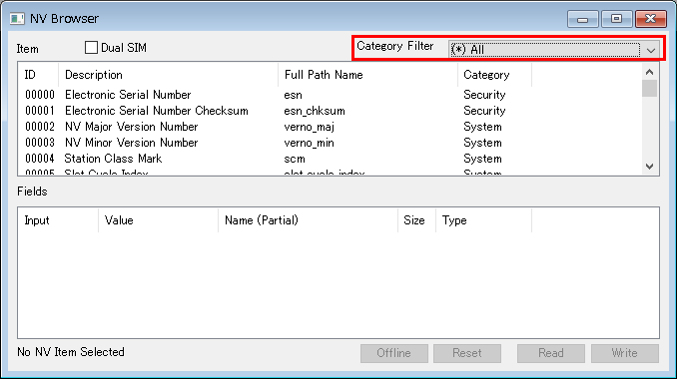
Task: Click the verno_maj path cell
Action: click(310, 127)
